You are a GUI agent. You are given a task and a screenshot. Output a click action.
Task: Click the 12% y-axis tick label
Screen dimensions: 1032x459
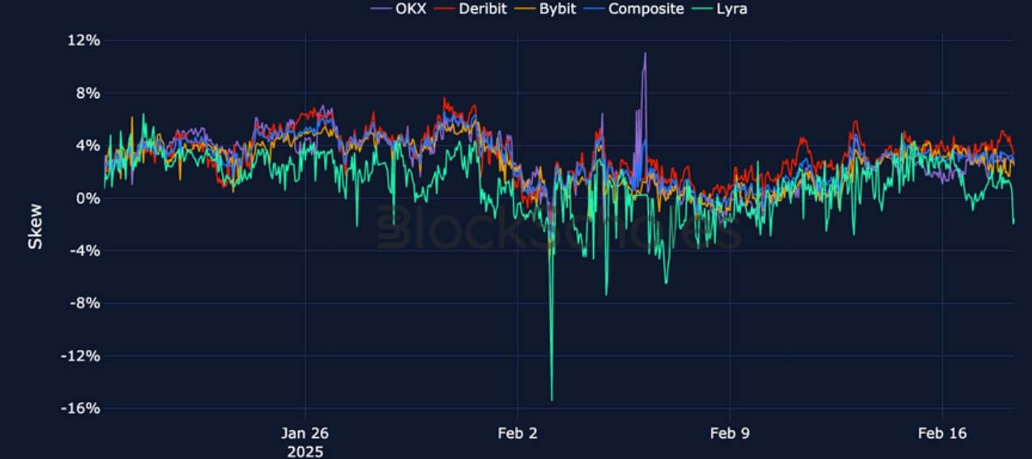point(83,40)
